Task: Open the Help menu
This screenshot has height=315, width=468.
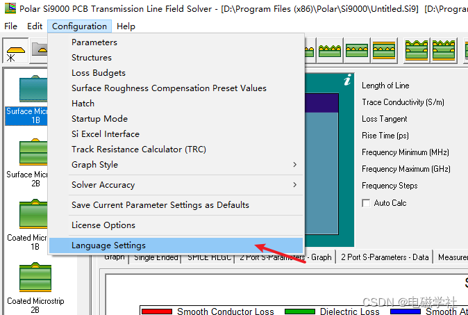Action: [126, 26]
